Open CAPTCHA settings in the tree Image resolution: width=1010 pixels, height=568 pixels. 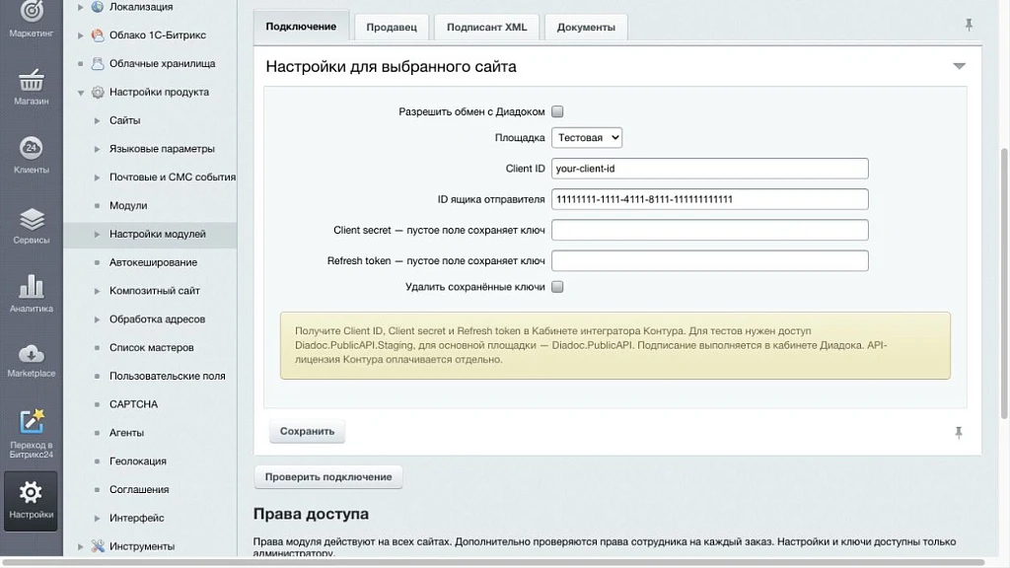133,404
